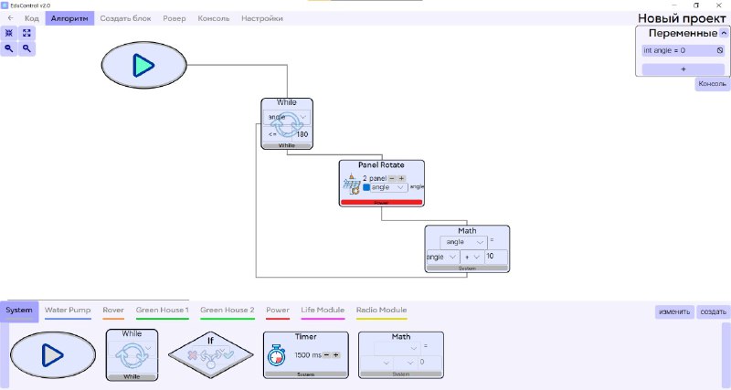Pick the Timer block from palette
Viewport: 731px width, 390px height.
click(305, 354)
